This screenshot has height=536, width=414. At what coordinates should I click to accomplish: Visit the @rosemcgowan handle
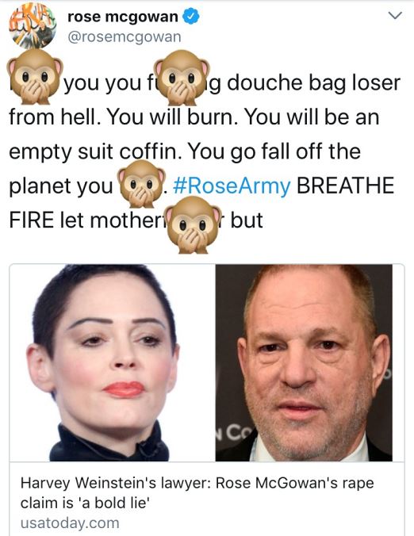[125, 37]
